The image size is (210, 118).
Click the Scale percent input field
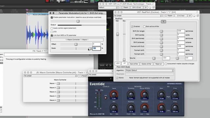tap(96, 48)
